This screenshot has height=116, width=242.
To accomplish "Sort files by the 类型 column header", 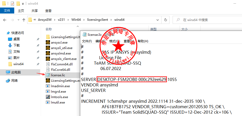I will [153, 29].
